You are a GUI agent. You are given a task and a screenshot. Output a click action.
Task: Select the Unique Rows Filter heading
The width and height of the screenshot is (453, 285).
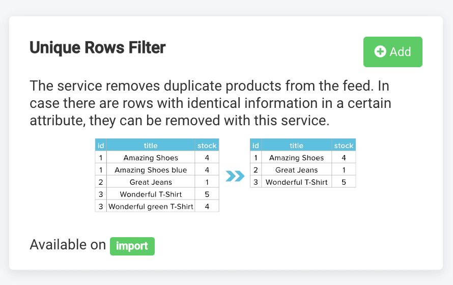pos(98,48)
